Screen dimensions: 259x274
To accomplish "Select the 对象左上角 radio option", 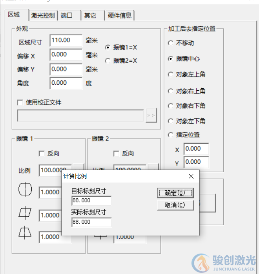I will 170,75.
